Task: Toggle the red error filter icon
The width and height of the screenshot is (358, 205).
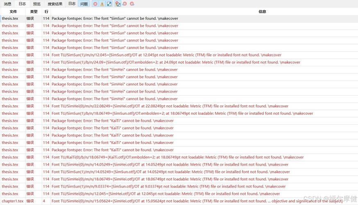Action: click(95, 4)
